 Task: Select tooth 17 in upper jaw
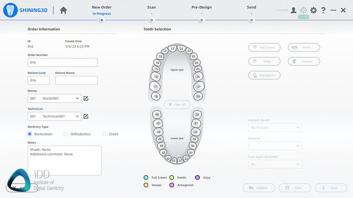(x=155, y=87)
